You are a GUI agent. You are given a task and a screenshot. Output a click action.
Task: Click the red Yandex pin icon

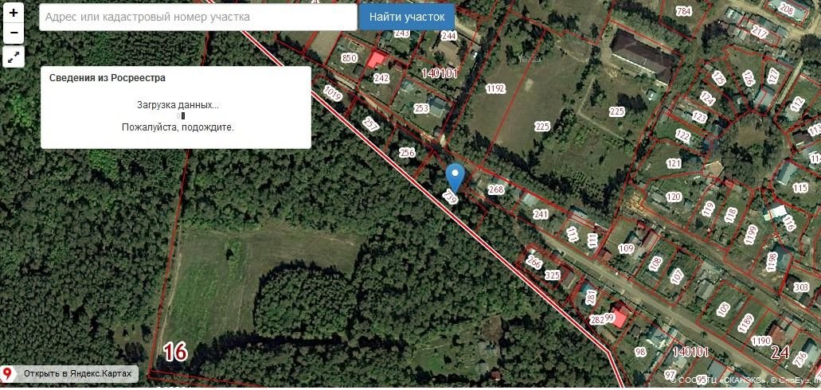[x=7, y=374]
